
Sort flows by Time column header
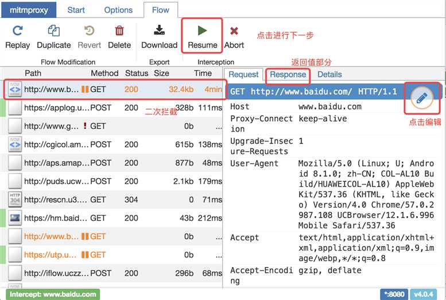point(203,73)
